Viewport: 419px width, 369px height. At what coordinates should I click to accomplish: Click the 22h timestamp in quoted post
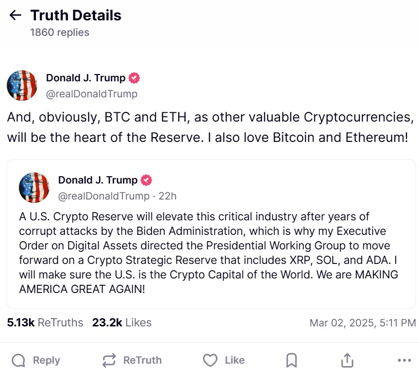(168, 196)
